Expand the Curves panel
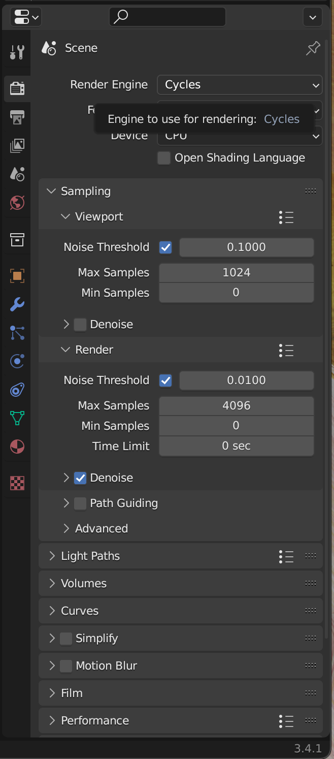Image resolution: width=334 pixels, height=759 pixels. coord(52,611)
